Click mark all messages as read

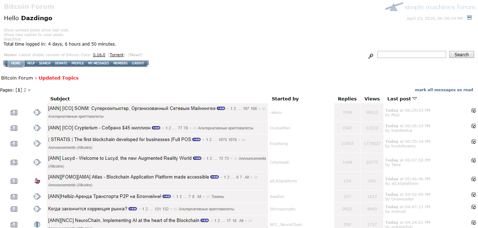pyautogui.click(x=444, y=90)
